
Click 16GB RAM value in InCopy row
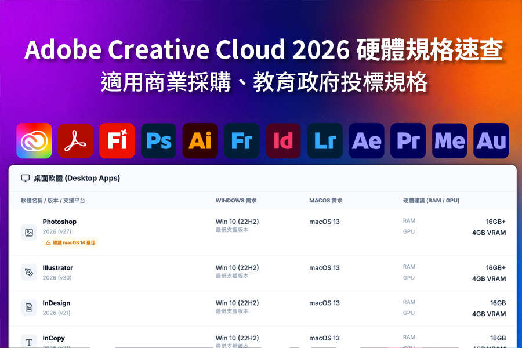click(498, 338)
